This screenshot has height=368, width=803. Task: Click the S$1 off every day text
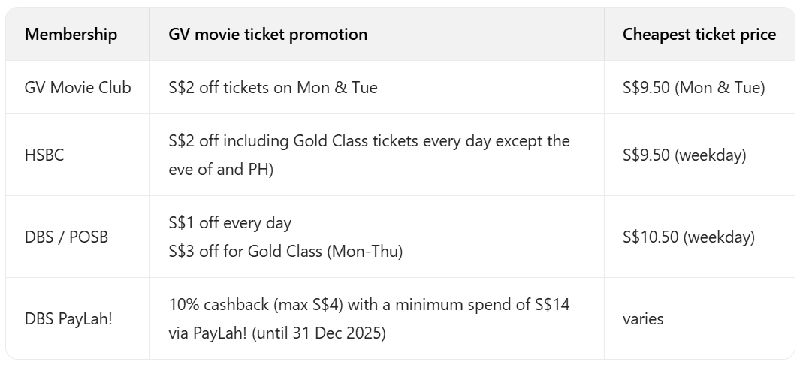(230, 223)
